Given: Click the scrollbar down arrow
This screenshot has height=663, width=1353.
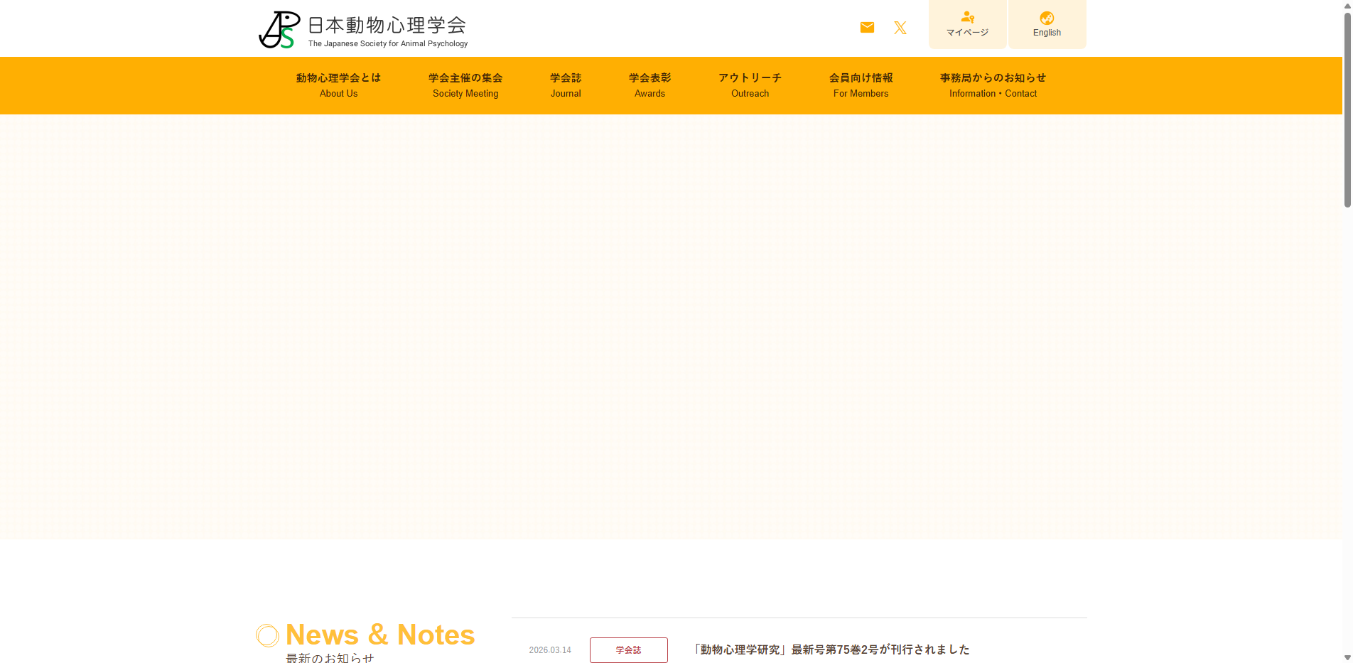Looking at the screenshot, I should 1347,657.
